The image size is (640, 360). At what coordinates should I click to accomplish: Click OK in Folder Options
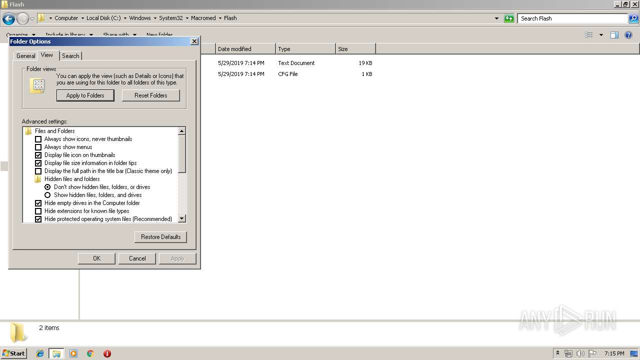click(x=97, y=258)
